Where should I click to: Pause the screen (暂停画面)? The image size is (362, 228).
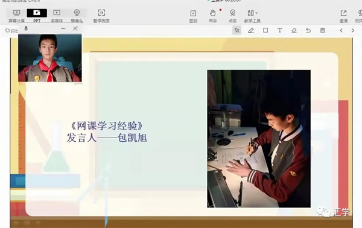coord(101,16)
